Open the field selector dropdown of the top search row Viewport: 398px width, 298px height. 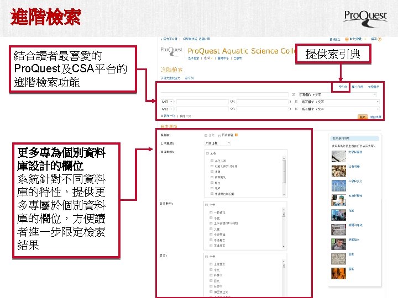[338, 95]
